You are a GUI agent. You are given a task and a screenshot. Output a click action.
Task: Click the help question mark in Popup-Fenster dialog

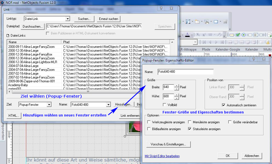click(254, 59)
